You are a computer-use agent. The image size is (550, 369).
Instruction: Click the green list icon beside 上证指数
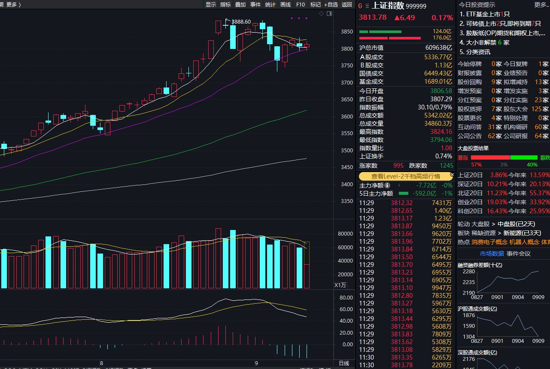pos(367,6)
